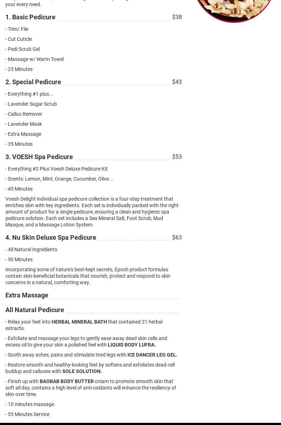
Task: Select the "2. Special Pedicure" heading
Action: point(33,82)
